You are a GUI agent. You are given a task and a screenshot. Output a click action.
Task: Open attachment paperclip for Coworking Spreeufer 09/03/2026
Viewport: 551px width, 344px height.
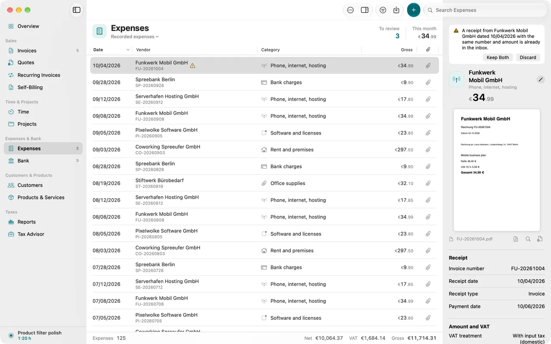tap(428, 150)
